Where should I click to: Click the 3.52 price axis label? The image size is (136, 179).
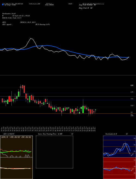(x=132, y=106)
